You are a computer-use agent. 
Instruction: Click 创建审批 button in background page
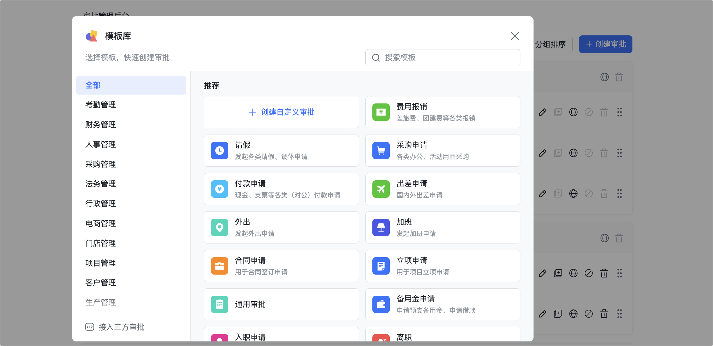pos(606,44)
